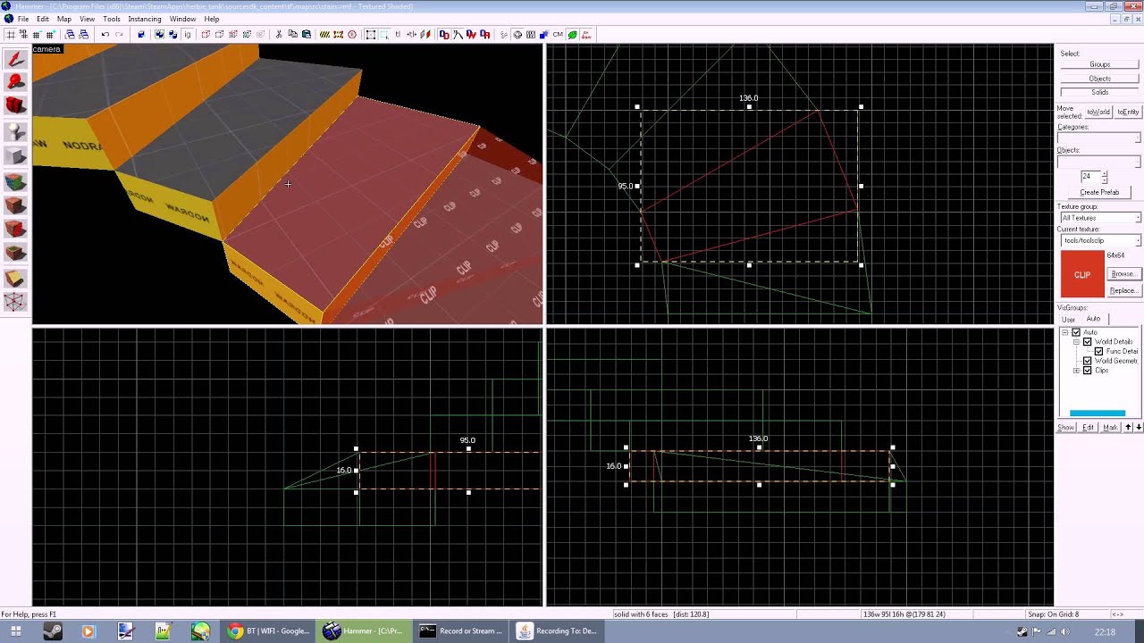The height and width of the screenshot is (643, 1144).
Task: Open the Edit menu
Action: pos(43,19)
